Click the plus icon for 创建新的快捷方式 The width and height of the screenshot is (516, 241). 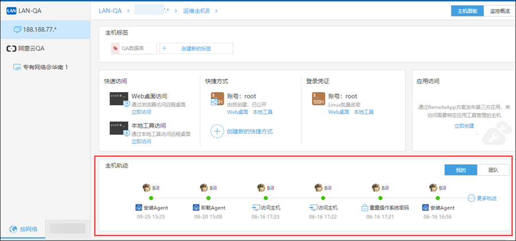click(x=217, y=132)
